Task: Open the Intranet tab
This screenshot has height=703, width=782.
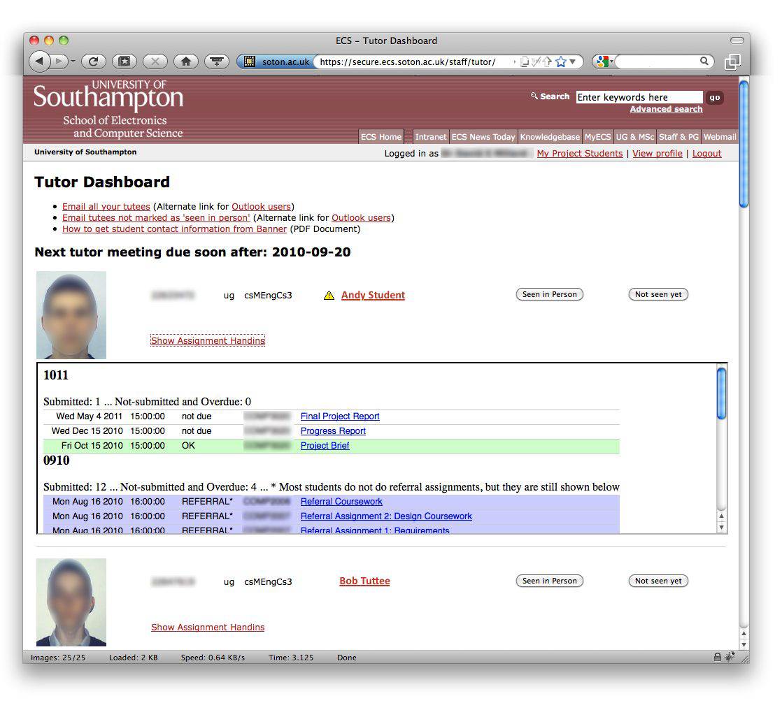Action: coord(430,136)
